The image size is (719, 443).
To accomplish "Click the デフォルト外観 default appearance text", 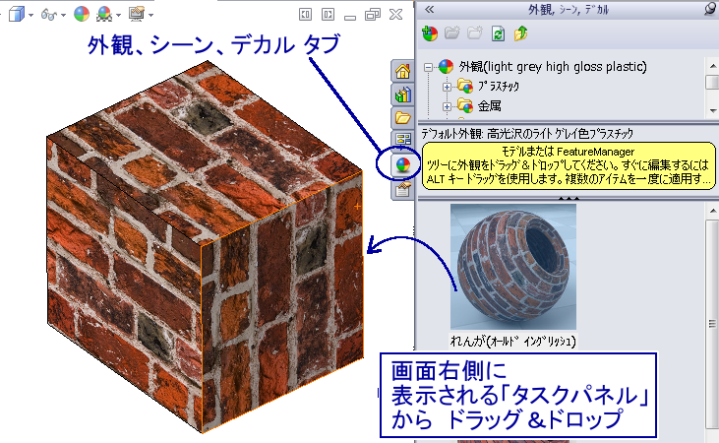I will click(x=527, y=134).
